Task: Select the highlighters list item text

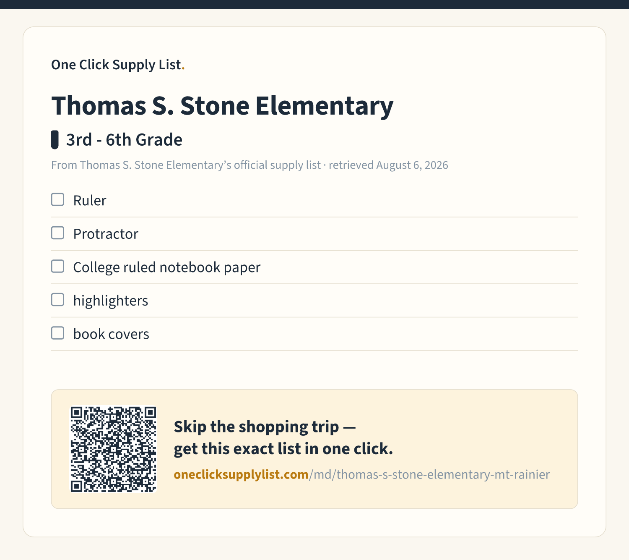Action: point(111,301)
